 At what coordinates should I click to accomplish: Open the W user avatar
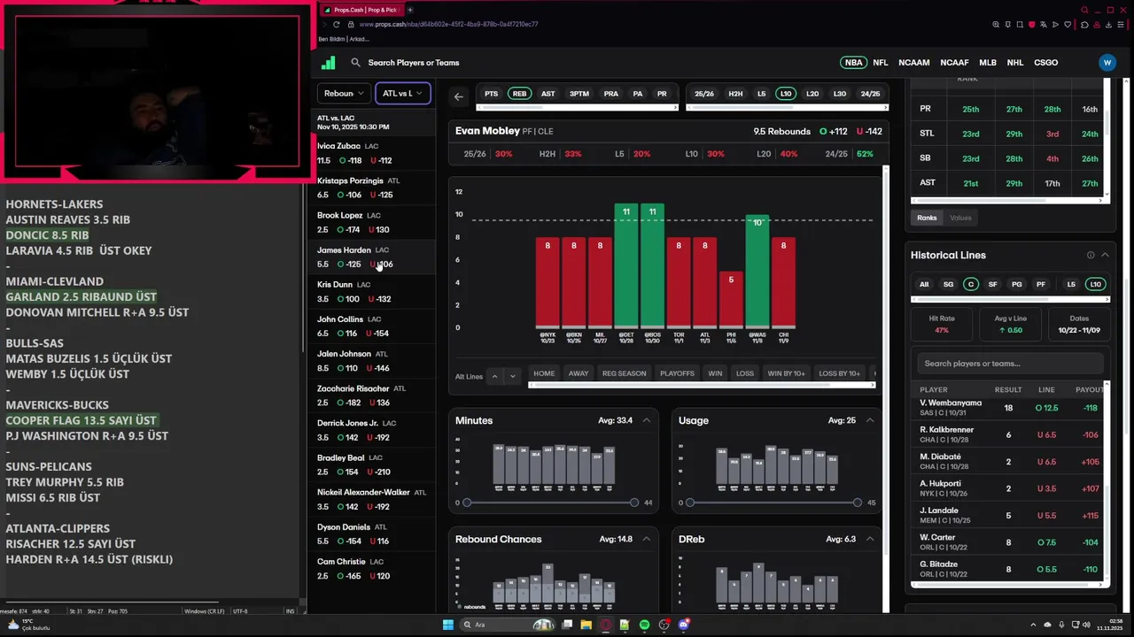1107,63
